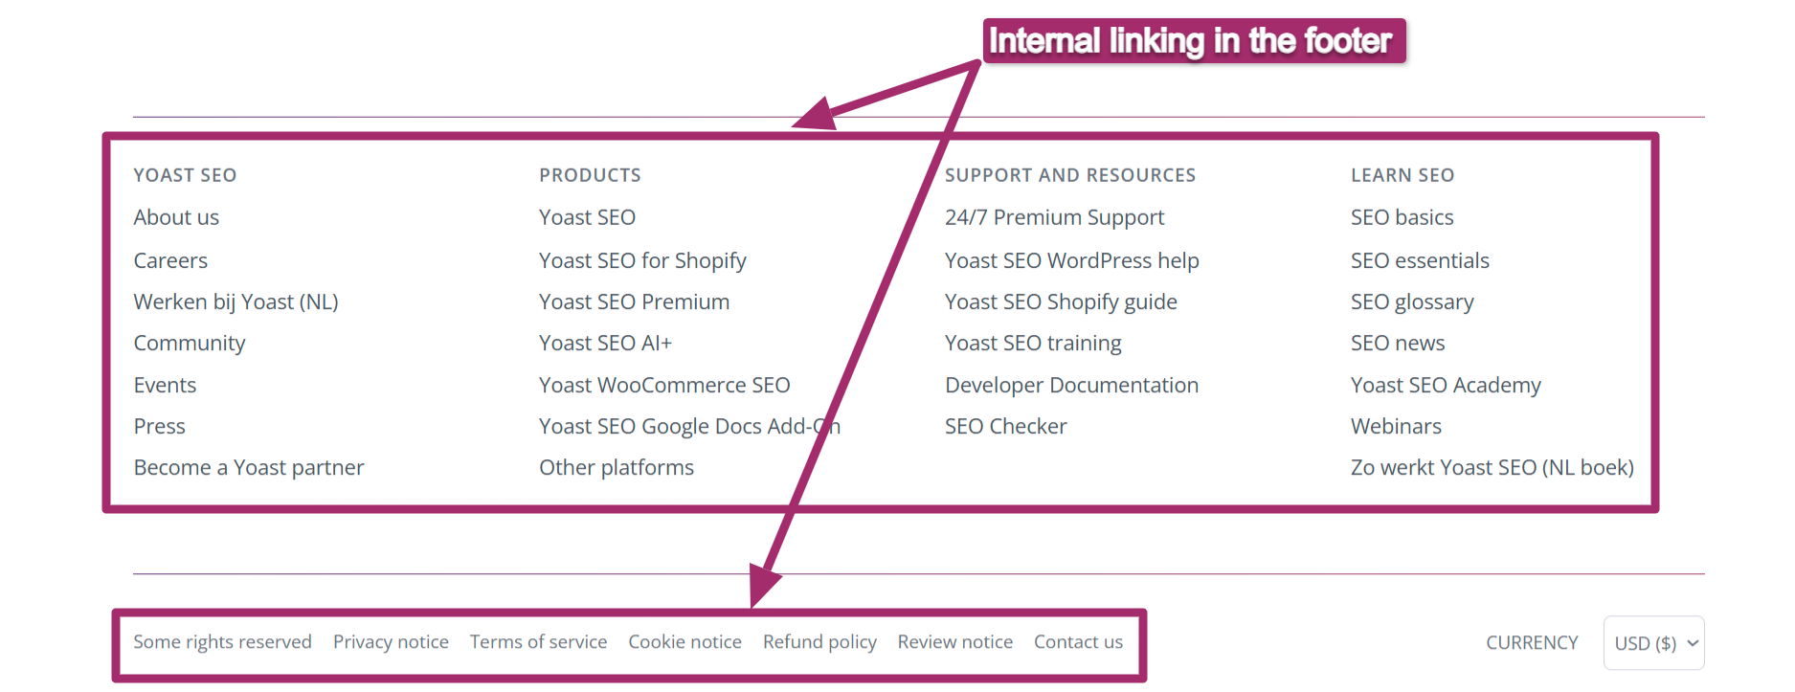Open the Events link
Image resolution: width=1795 pixels, height=692 pixels.
pyautogui.click(x=165, y=385)
